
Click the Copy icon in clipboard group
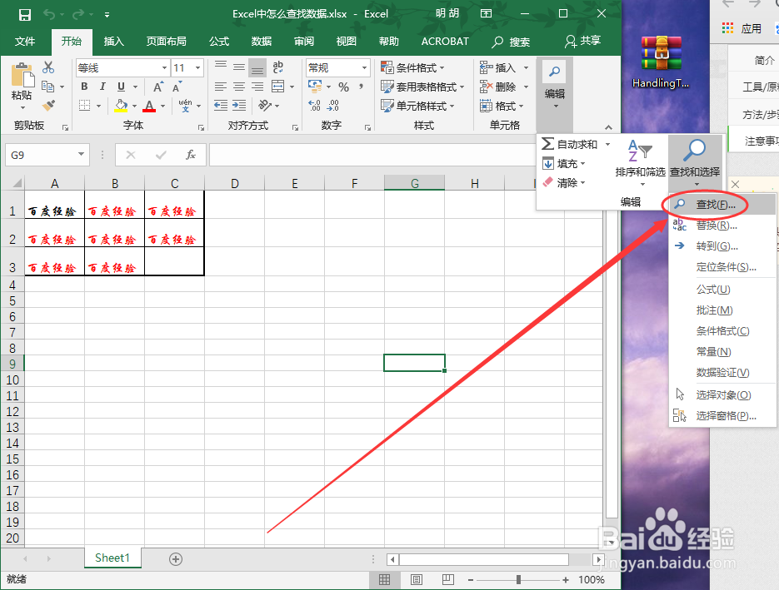coord(48,87)
